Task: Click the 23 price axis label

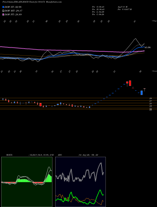Action: coord(150,106)
